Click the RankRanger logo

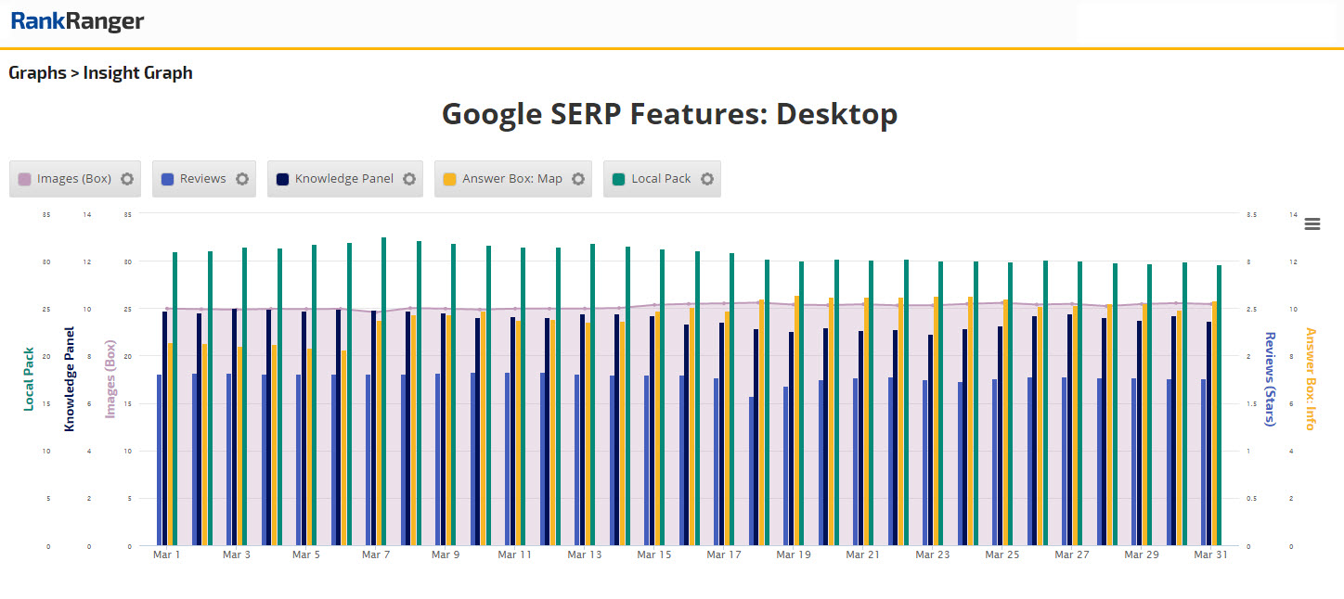[77, 21]
